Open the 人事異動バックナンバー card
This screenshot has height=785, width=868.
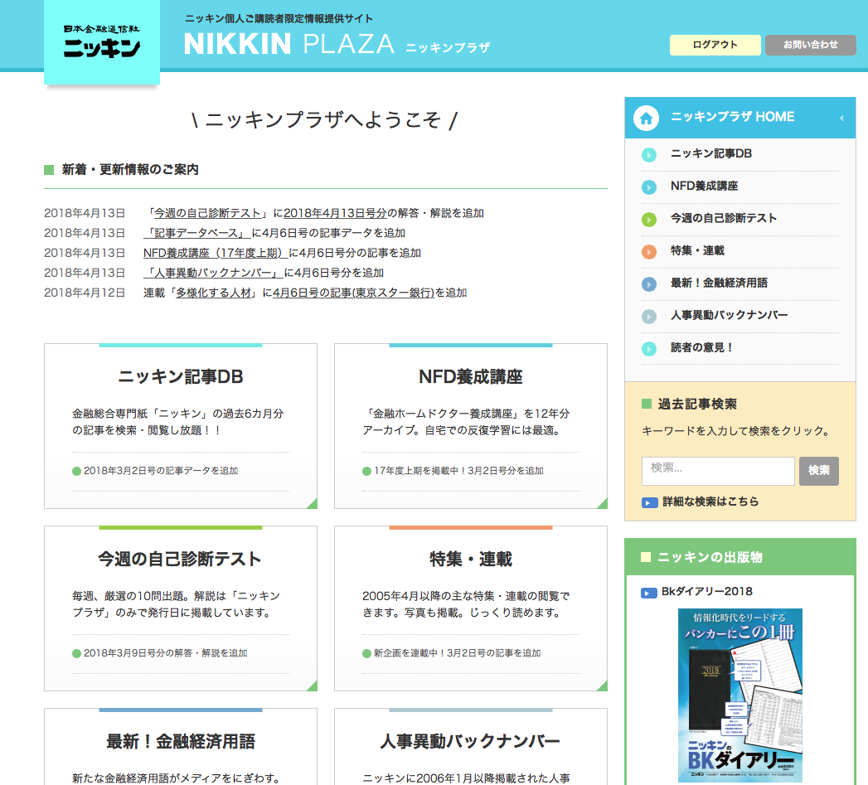(x=471, y=746)
